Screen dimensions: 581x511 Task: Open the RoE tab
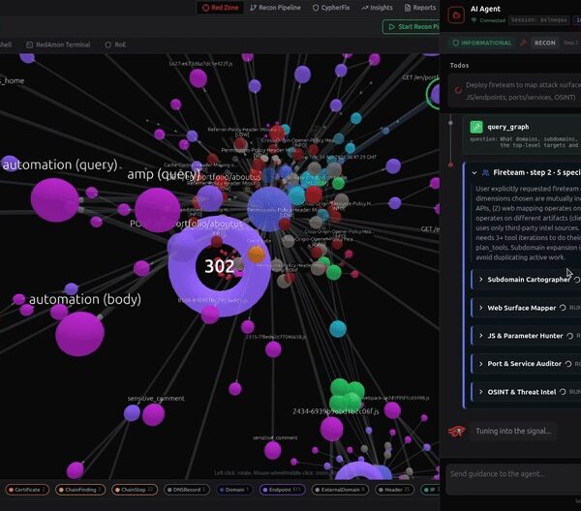(x=115, y=45)
